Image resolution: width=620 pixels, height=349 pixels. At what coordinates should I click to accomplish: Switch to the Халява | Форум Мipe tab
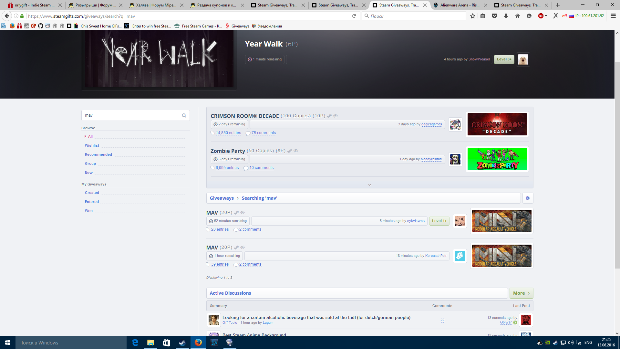[156, 5]
